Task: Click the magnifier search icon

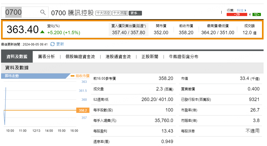Action: point(43,12)
